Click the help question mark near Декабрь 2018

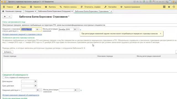coord(80,30)
